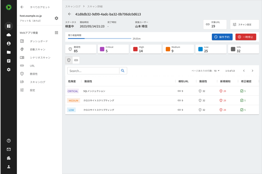262x174 pixels.
Task: Open the apps grid icon beside Webアプリ検査
Action: 57,33
